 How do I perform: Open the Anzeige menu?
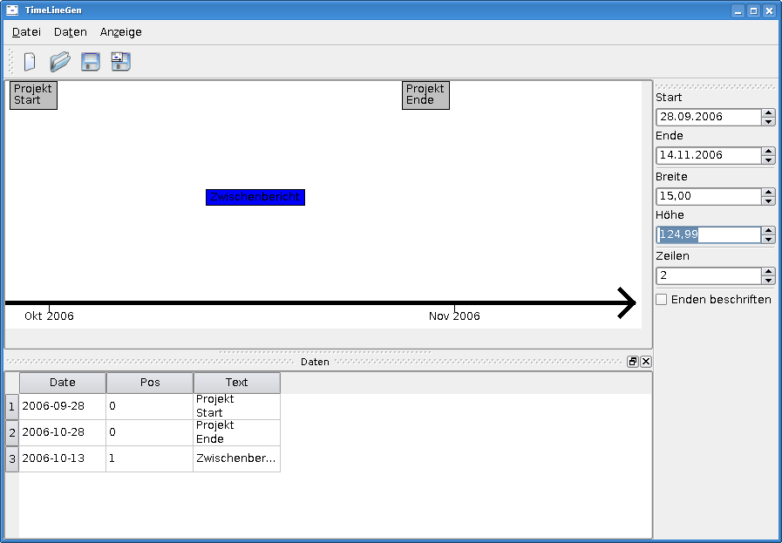tap(120, 32)
